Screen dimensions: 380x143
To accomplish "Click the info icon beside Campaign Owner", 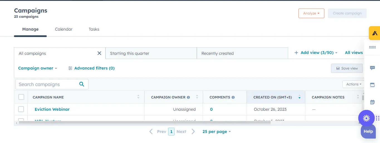I will [188, 97].
